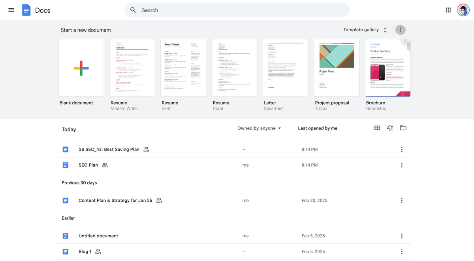The height and width of the screenshot is (261, 474).
Task: Choose the Resume Serif template
Action: pyautogui.click(x=183, y=68)
